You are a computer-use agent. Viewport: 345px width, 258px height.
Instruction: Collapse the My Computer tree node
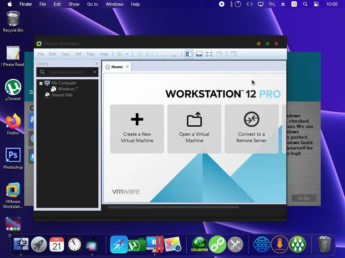[41, 83]
